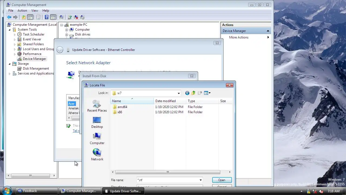The image size is (346, 195).
Task: Expand Disk drives node in device tree
Action: click(x=66, y=34)
